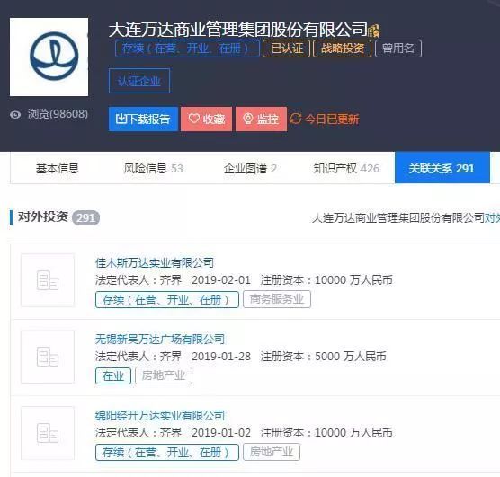Click the Wanda Group company logo
Screen dimensions: 500x477
[x=49, y=57]
